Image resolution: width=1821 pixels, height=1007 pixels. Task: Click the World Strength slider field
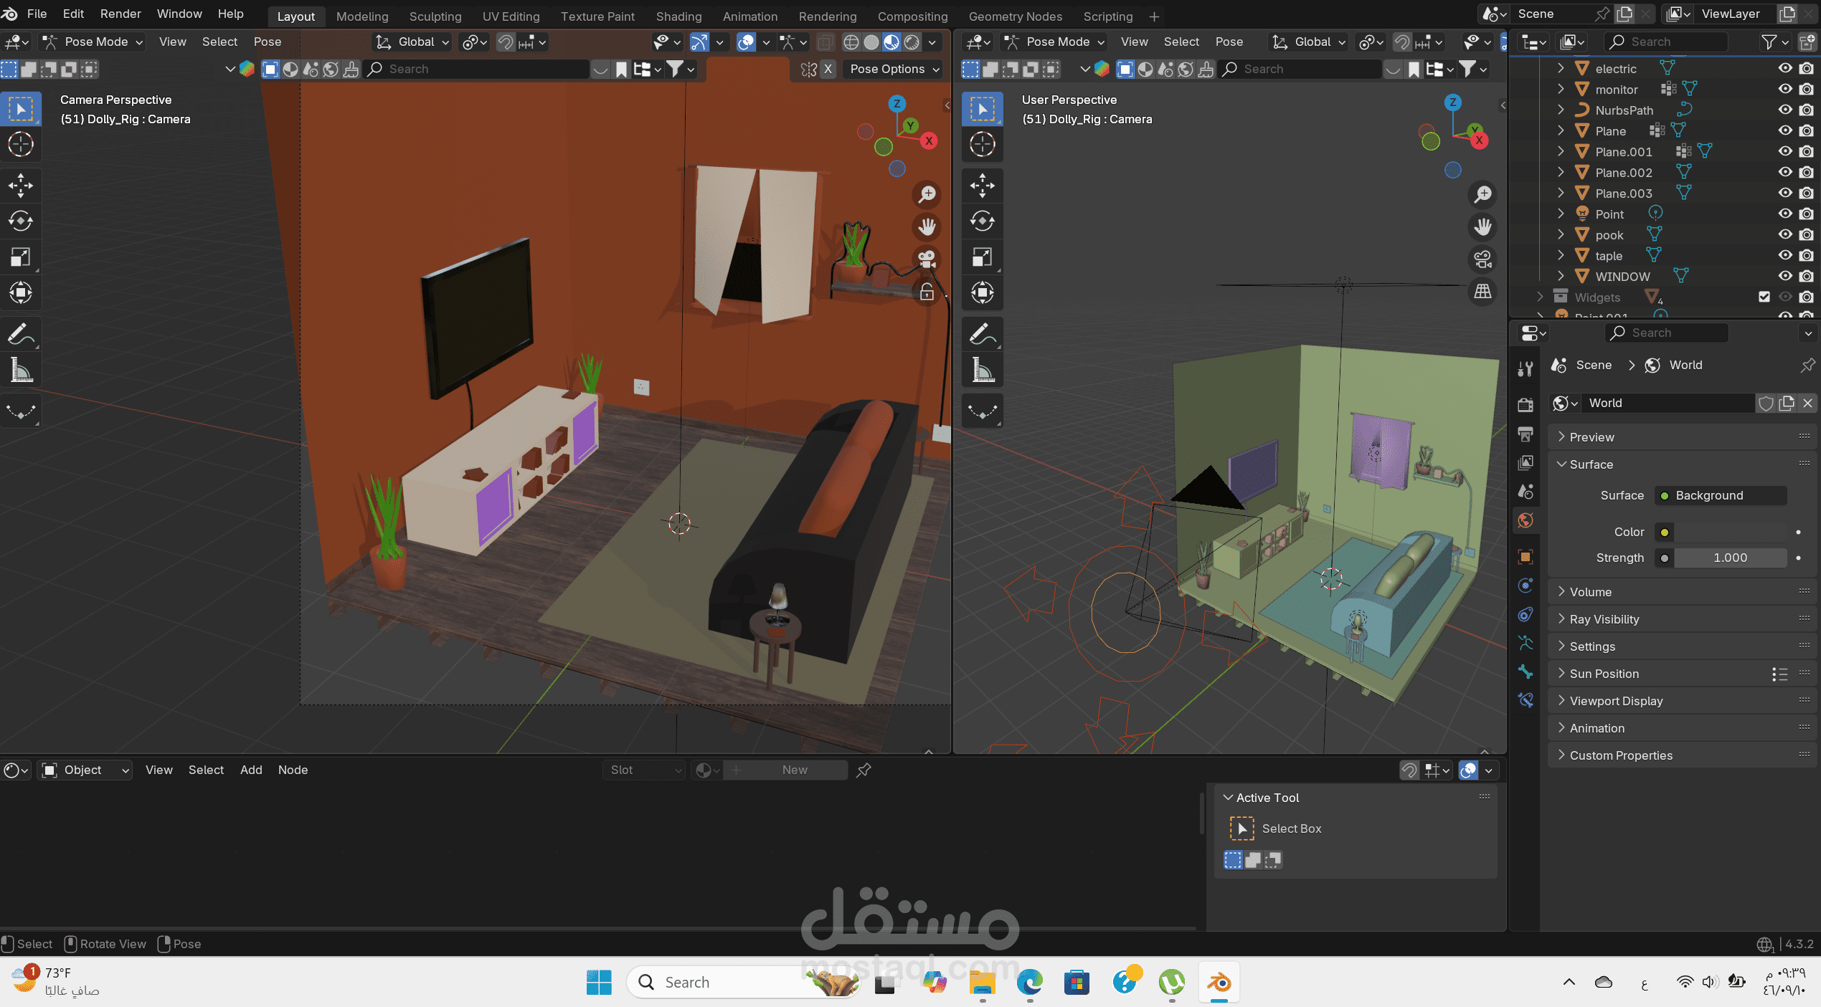[x=1729, y=558]
